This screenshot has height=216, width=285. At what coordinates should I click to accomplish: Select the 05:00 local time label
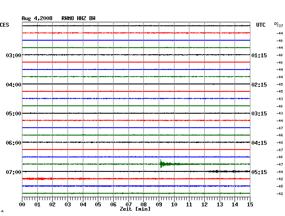[x=14, y=114]
